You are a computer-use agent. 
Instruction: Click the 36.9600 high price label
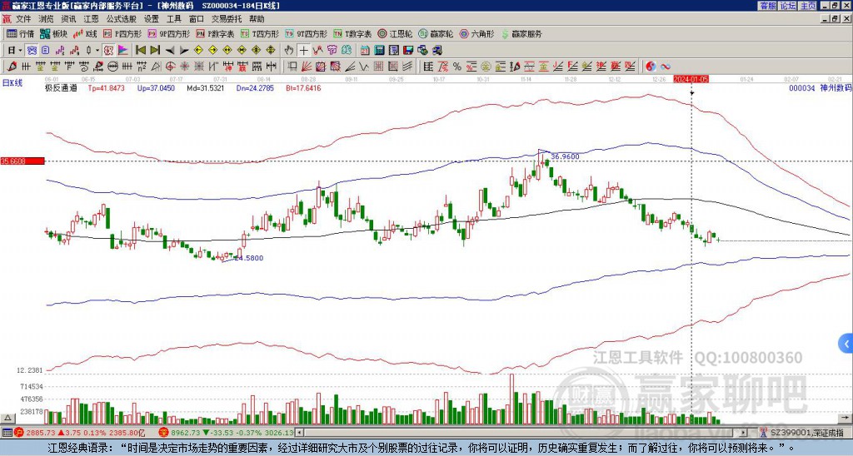coord(565,156)
